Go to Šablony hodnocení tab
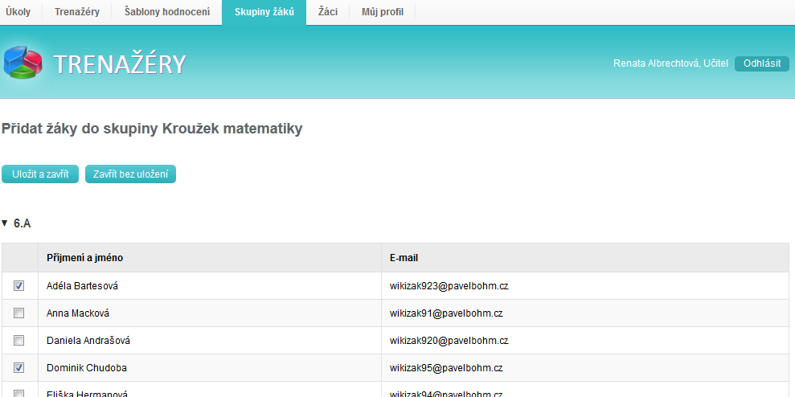Viewport: 795px width, 397px height. (167, 12)
